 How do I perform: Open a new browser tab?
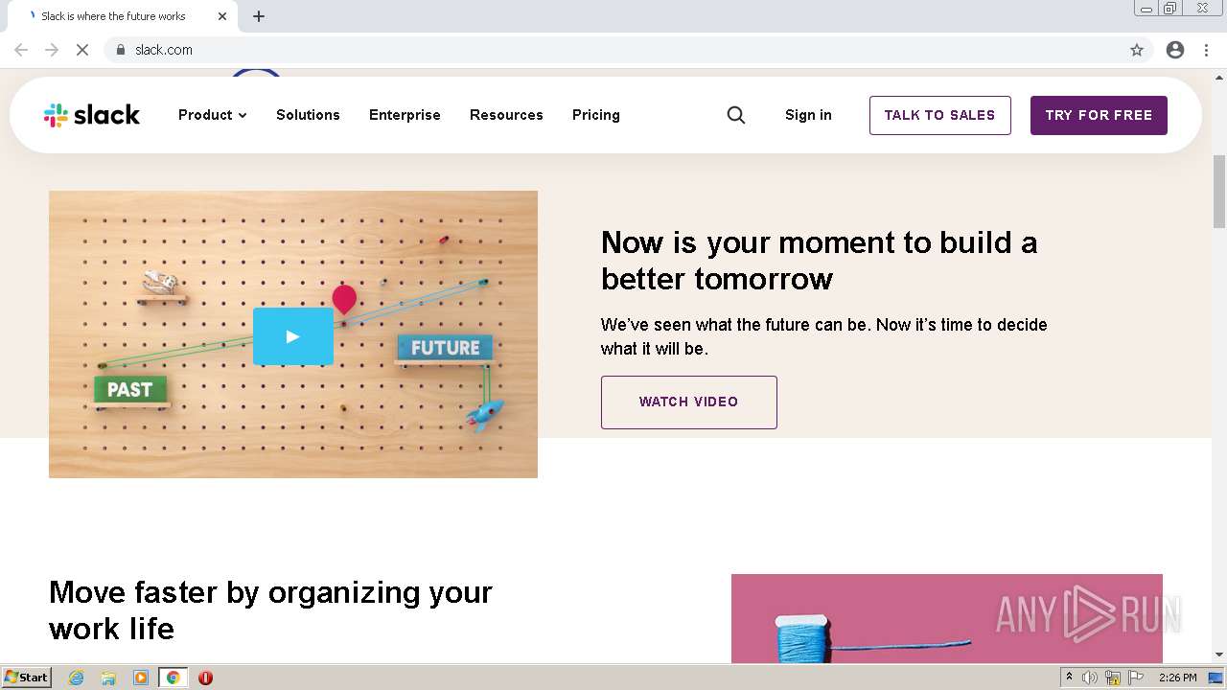point(259,16)
